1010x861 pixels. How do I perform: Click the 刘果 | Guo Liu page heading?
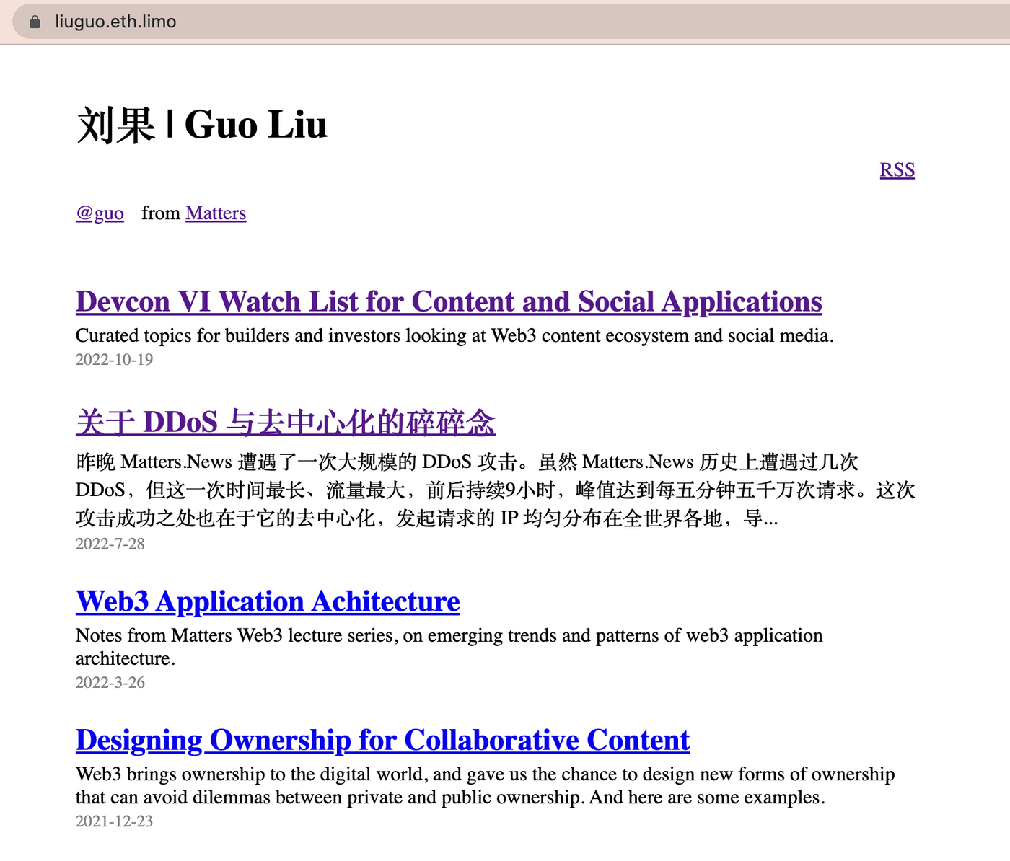pyautogui.click(x=202, y=125)
